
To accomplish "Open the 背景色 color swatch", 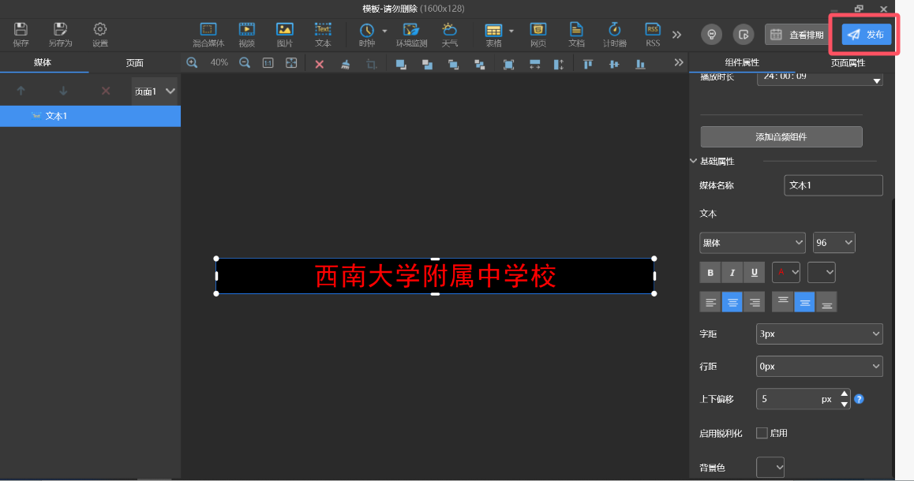I will tap(770, 468).
